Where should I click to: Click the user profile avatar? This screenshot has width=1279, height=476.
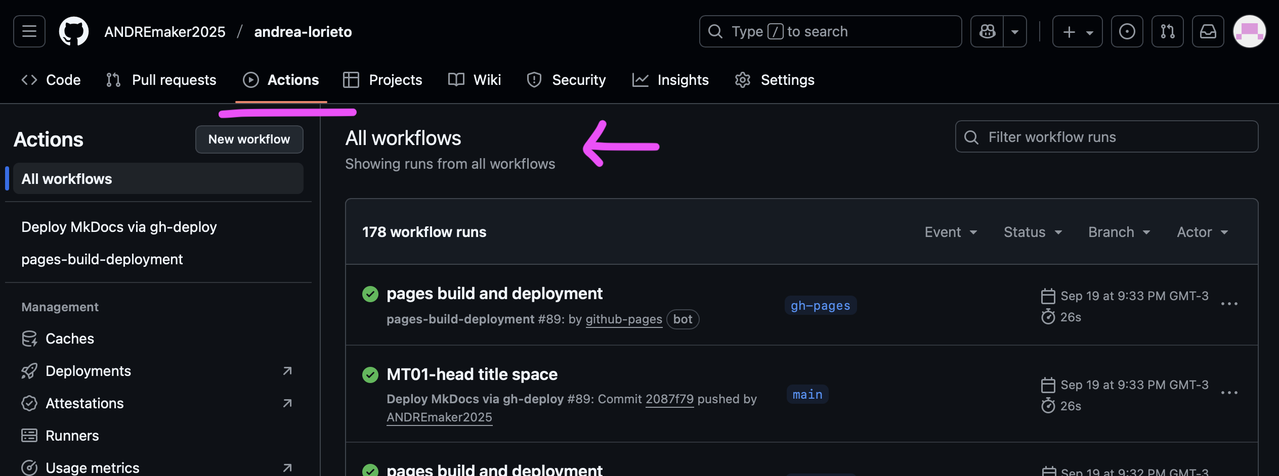[1249, 31]
